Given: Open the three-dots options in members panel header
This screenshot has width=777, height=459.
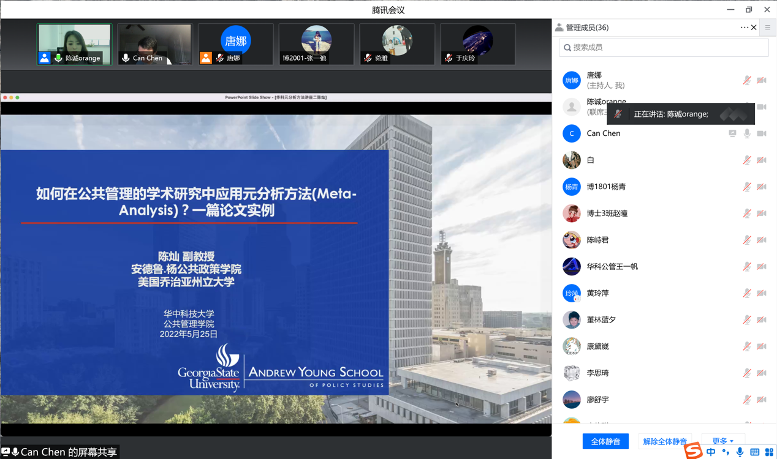Looking at the screenshot, I should tap(744, 28).
